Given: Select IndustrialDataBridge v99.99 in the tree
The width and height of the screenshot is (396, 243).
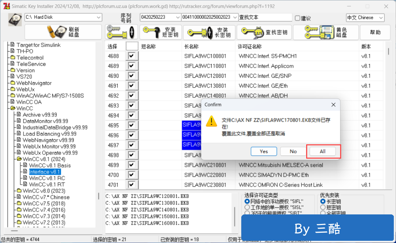Looking at the screenshot, I should coord(55,127).
